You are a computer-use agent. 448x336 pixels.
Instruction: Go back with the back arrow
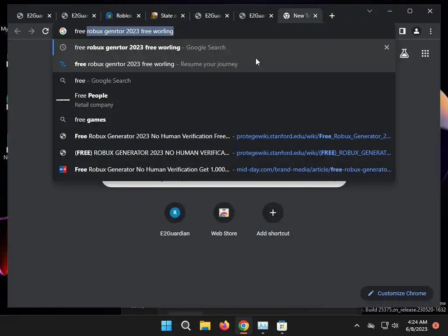click(x=17, y=31)
